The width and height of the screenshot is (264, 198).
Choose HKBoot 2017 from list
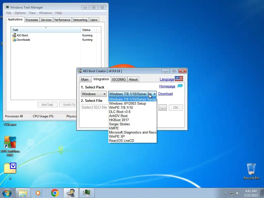[x=133, y=120]
